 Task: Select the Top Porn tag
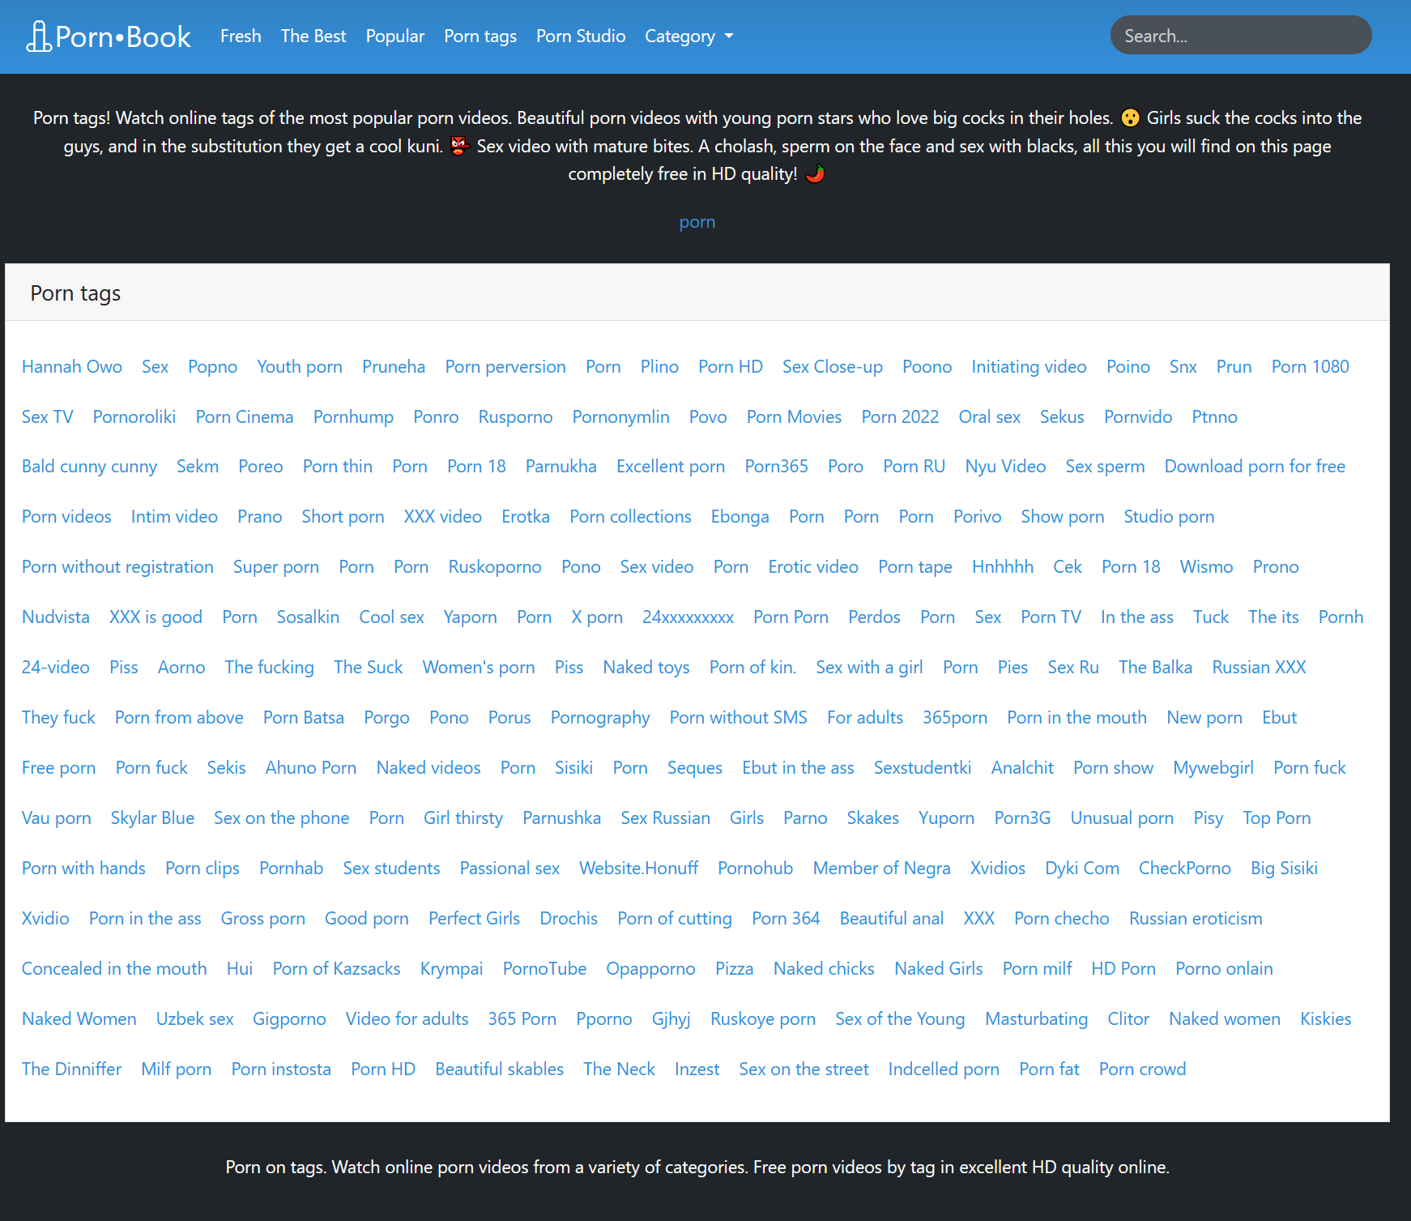click(1277, 818)
